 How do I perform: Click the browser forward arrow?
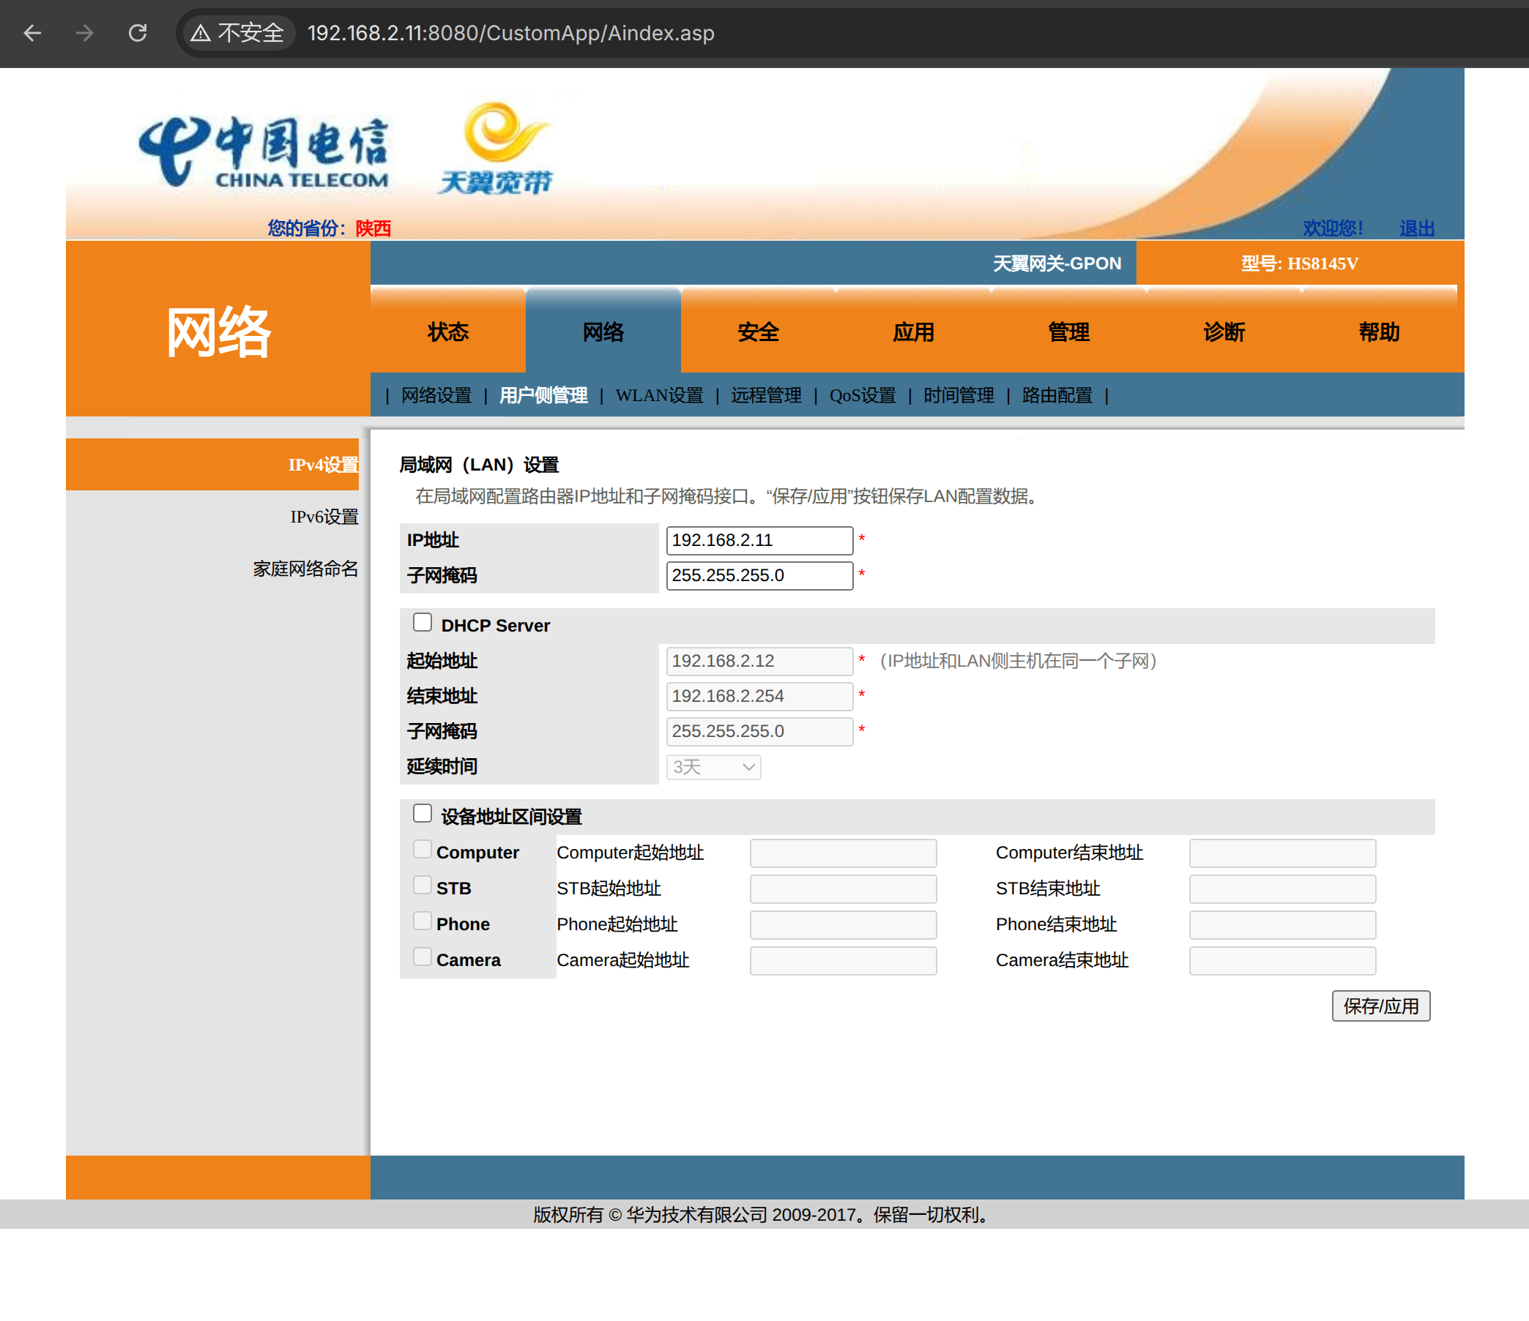pos(85,33)
